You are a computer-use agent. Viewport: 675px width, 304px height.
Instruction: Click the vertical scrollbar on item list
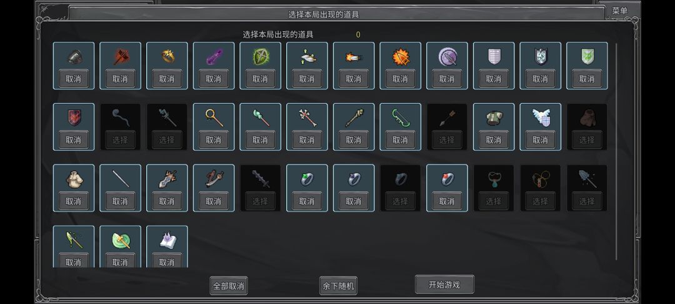click(616, 151)
